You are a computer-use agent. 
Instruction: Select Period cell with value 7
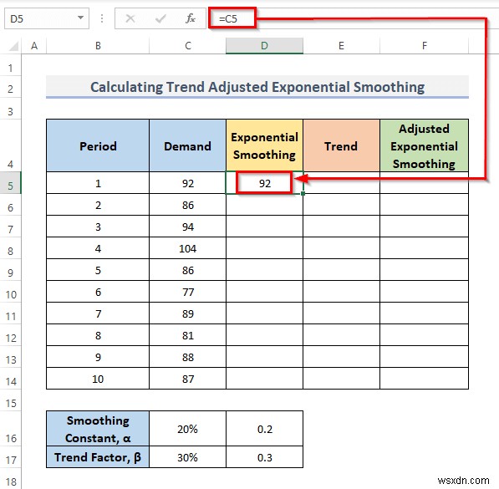coord(98,313)
